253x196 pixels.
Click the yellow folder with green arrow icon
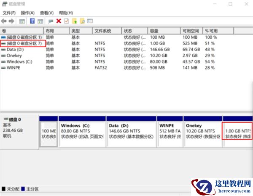pyautogui.click(x=74, y=21)
